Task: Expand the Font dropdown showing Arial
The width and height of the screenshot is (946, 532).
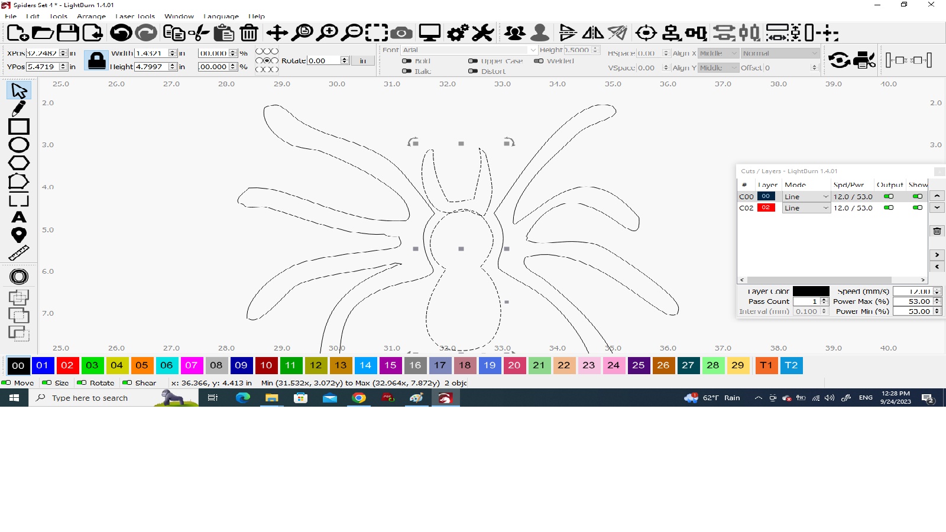Action: (469, 50)
